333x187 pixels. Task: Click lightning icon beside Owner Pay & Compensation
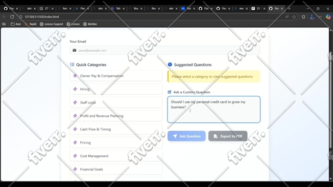(75, 76)
